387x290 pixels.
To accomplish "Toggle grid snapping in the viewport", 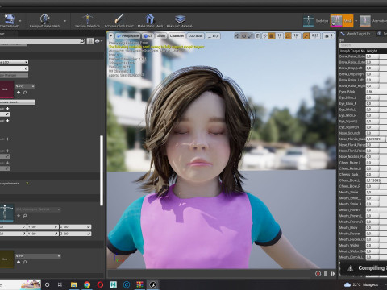I will pyautogui.click(x=272, y=35).
